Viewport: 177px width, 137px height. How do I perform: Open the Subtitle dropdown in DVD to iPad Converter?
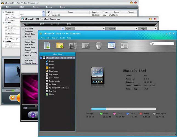click(127, 28)
